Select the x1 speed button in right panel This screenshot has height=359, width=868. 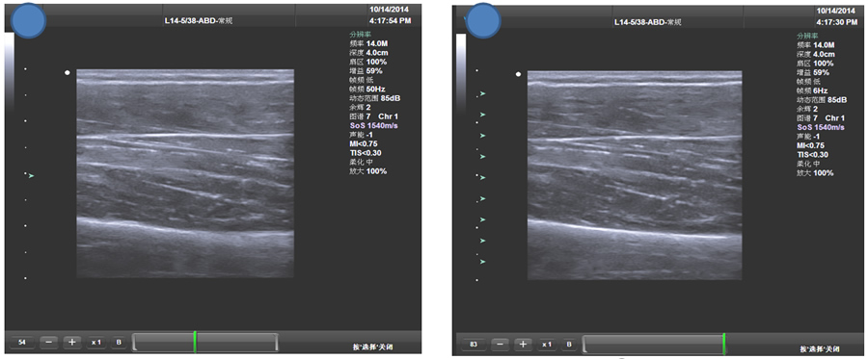pyautogui.click(x=547, y=345)
